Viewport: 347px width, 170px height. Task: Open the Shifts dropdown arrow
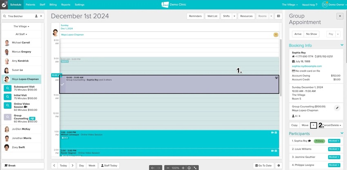click(x=234, y=16)
